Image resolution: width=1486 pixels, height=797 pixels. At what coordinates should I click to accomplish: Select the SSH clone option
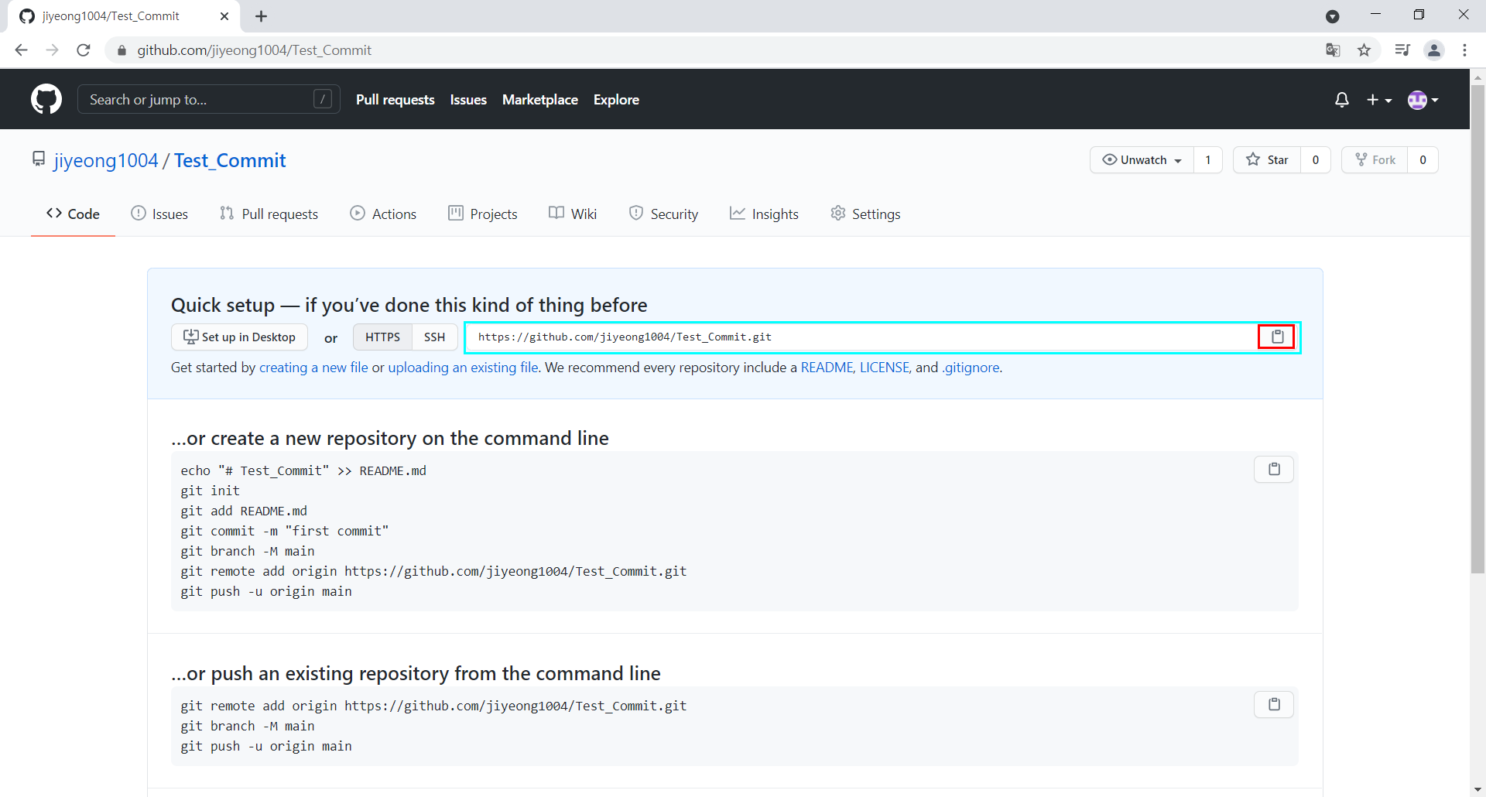point(435,337)
